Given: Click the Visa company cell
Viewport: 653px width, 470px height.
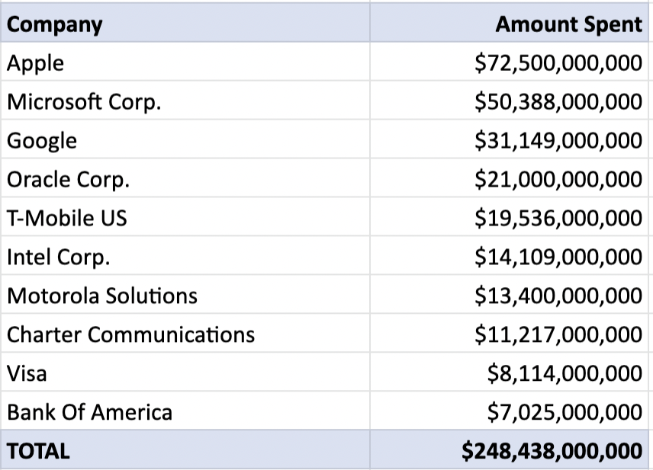Looking at the screenshot, I should click(27, 373).
